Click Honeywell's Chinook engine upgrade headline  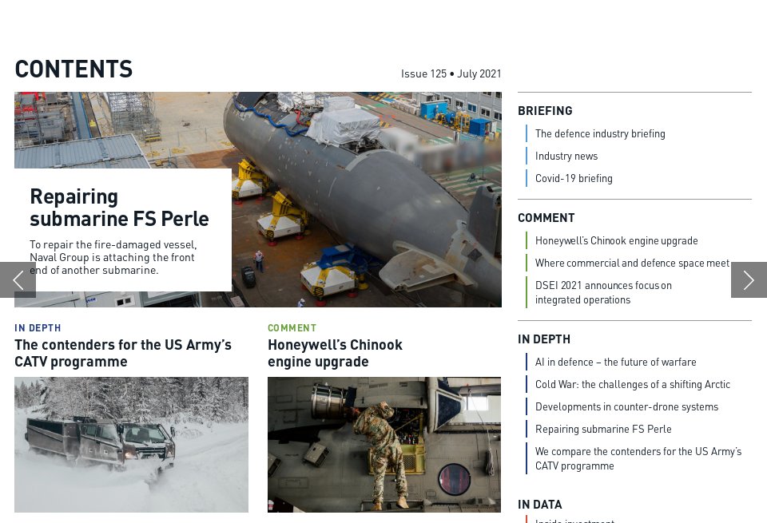tap(335, 353)
